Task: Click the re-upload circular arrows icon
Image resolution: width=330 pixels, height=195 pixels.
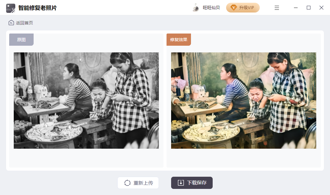Action: (x=127, y=183)
